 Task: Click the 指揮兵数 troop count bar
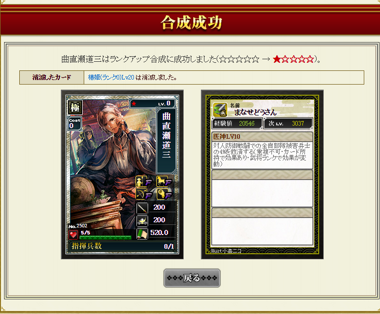[x=122, y=246]
